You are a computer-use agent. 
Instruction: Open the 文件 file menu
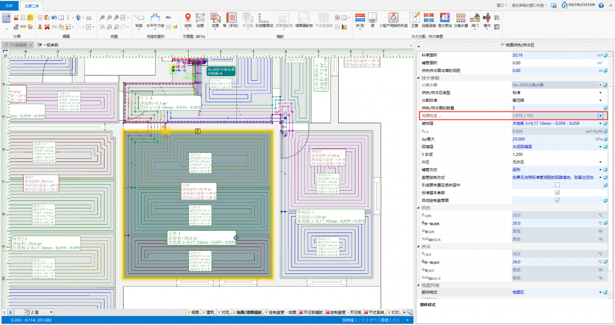pyautogui.click(x=10, y=6)
